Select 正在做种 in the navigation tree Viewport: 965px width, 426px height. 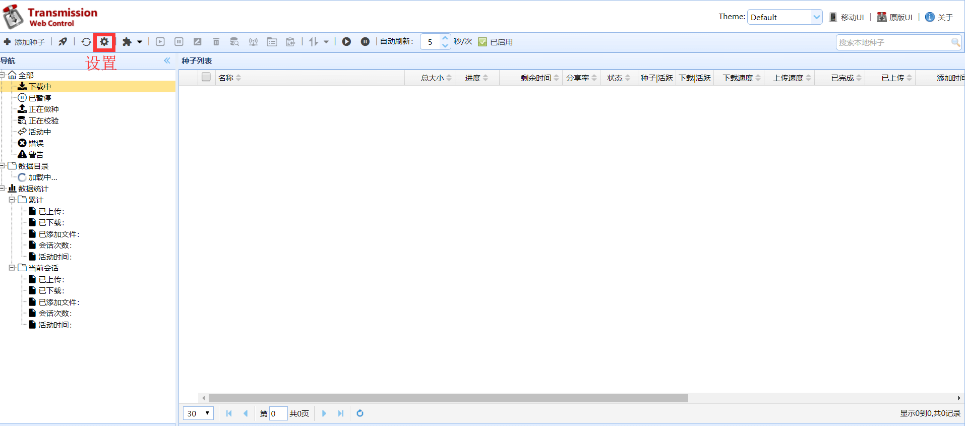pyautogui.click(x=43, y=109)
